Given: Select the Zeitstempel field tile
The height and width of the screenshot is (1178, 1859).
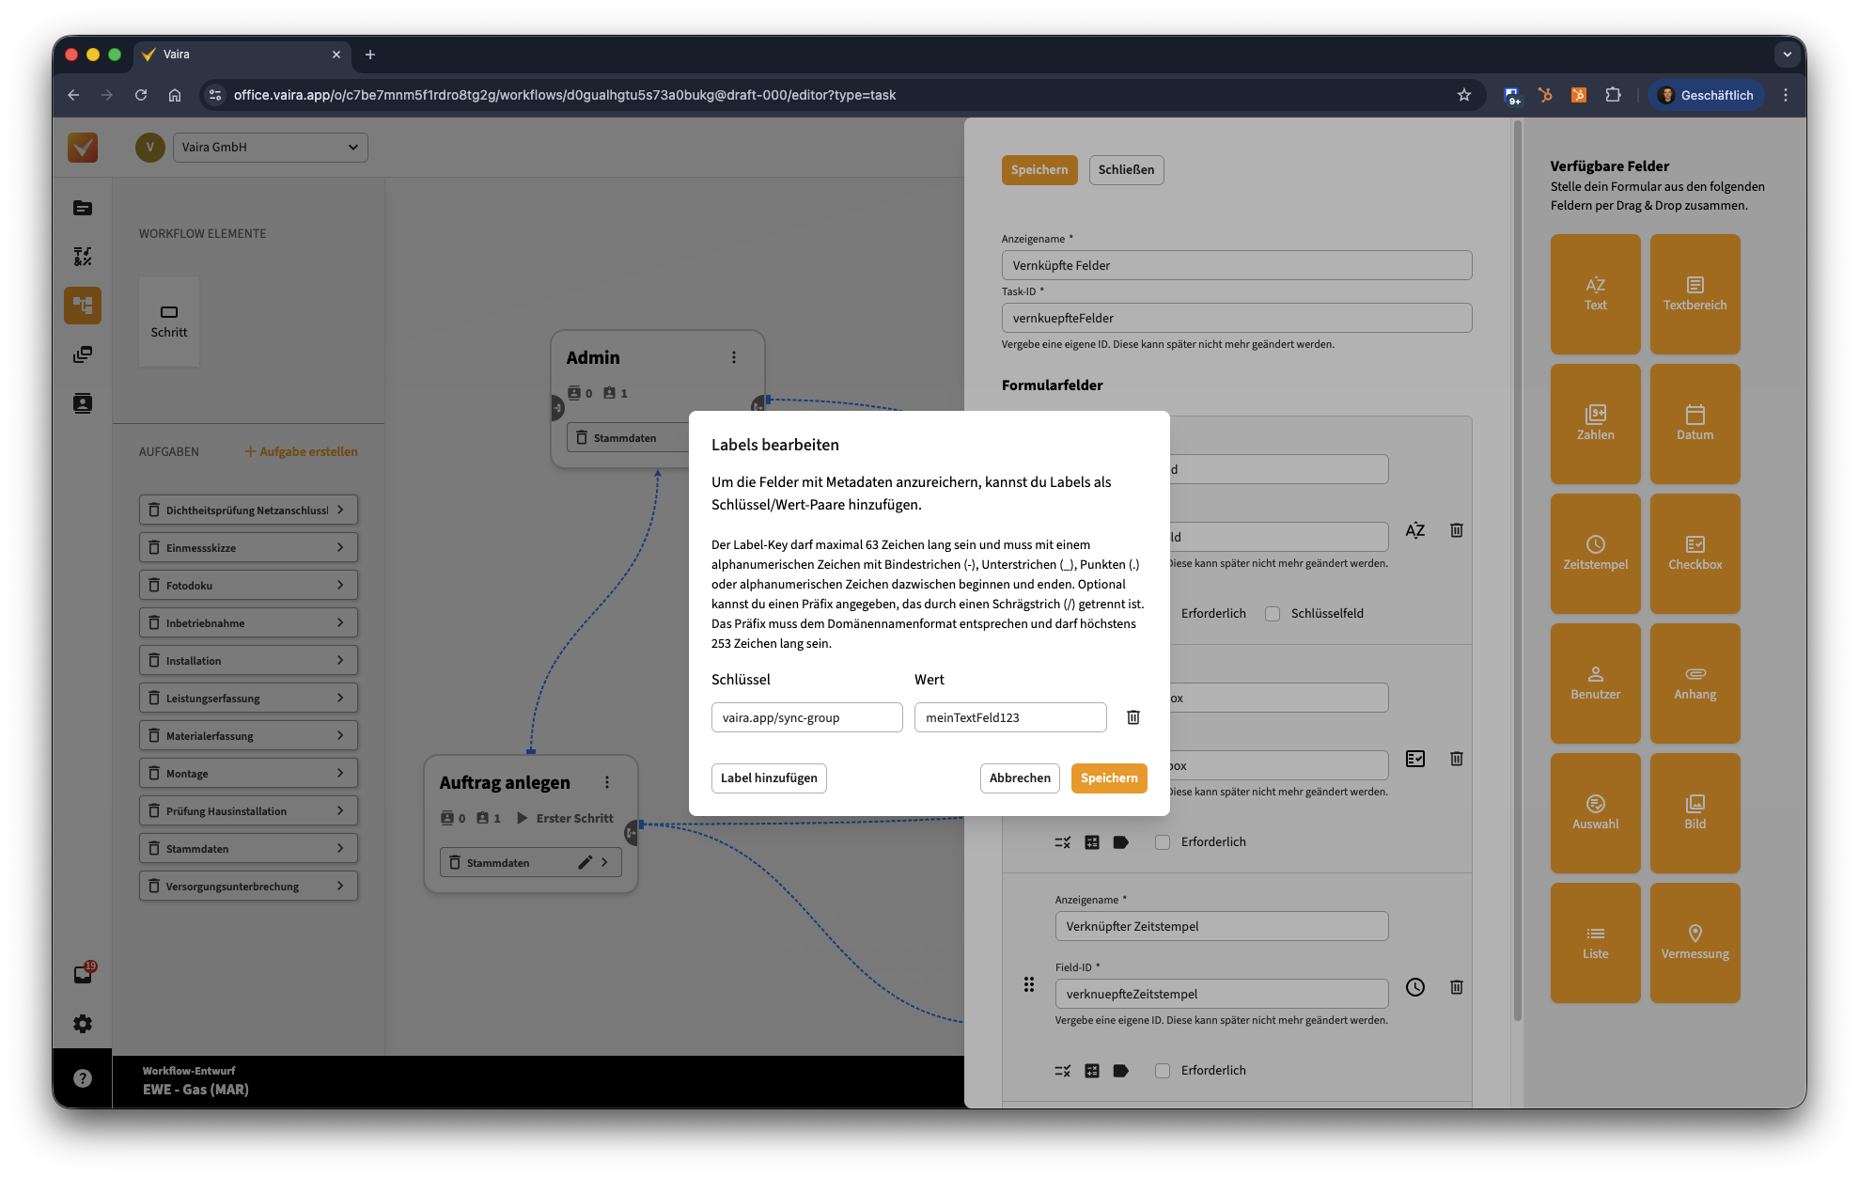Looking at the screenshot, I should [x=1595, y=554].
